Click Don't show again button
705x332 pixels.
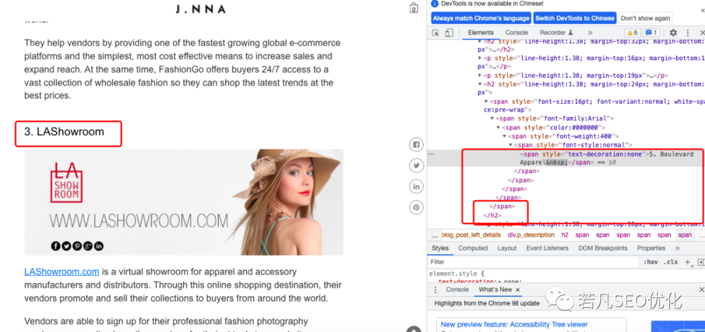tap(646, 18)
